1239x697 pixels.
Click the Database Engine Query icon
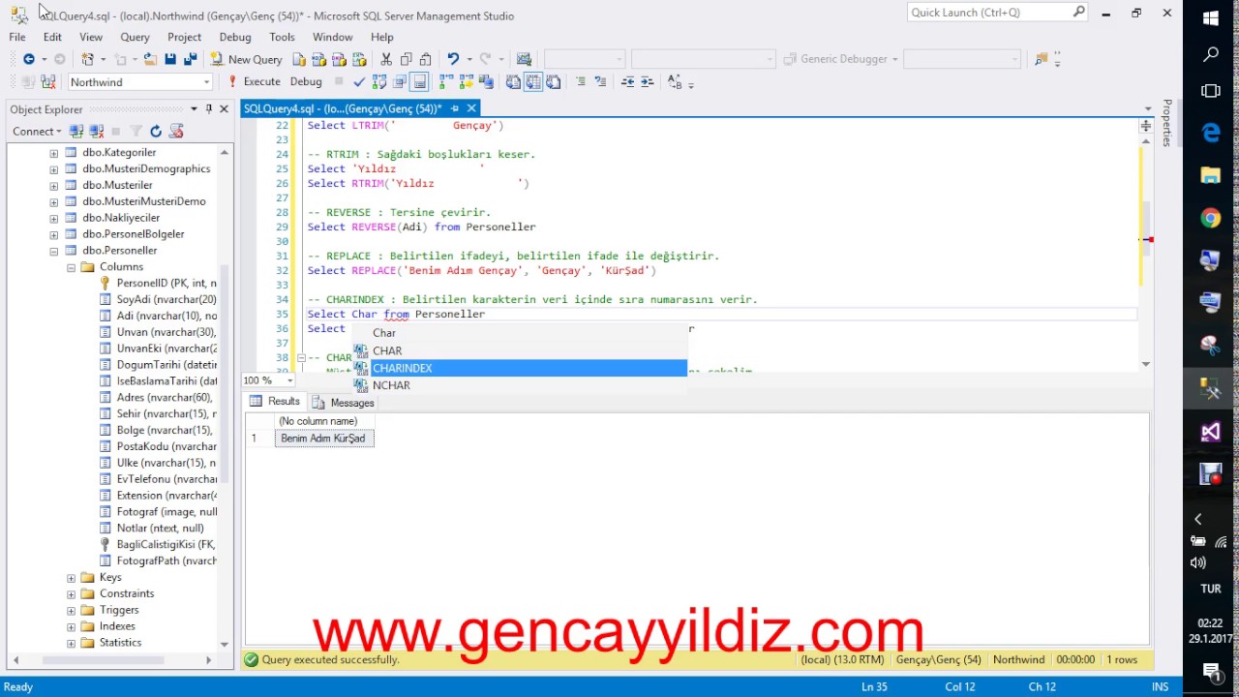pyautogui.click(x=300, y=59)
